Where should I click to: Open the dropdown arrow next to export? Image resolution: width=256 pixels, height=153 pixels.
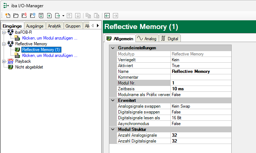(x=63, y=16)
